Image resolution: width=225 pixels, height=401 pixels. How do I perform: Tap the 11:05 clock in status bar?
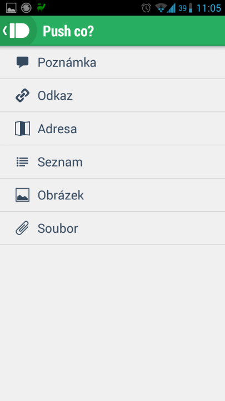209,8
